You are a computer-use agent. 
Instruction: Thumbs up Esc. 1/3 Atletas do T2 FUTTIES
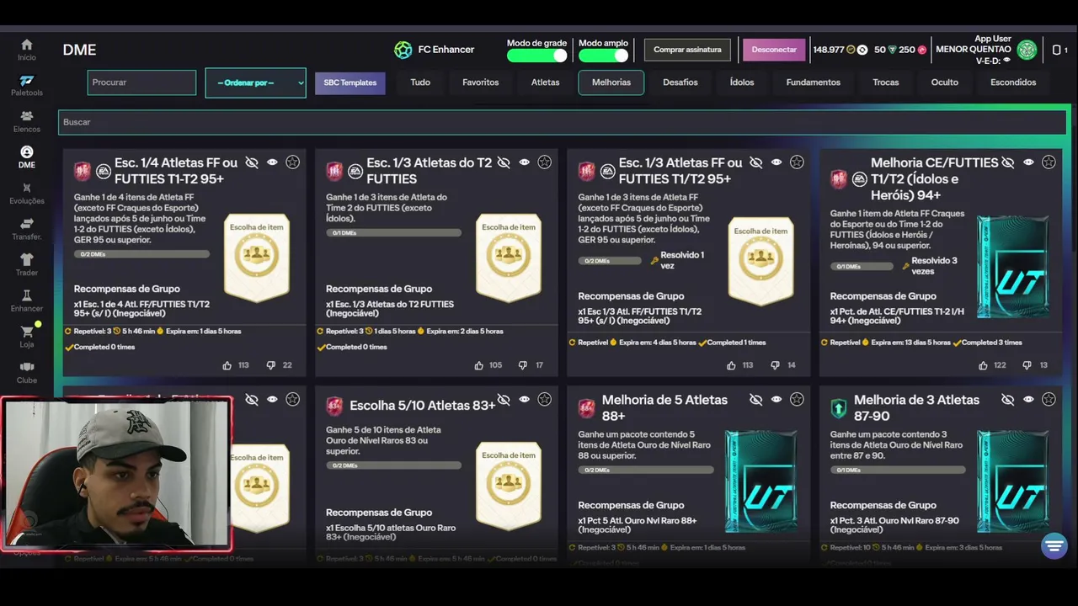(479, 365)
